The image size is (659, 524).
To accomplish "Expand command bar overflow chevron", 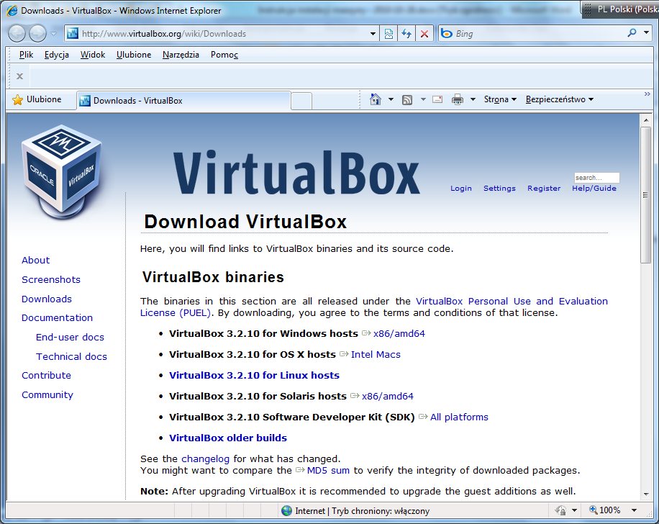I will (x=647, y=94).
